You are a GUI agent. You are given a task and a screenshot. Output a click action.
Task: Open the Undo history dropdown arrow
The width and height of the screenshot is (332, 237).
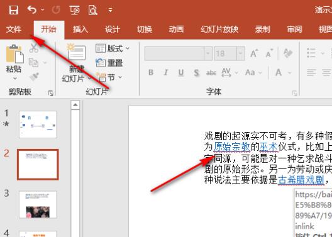pyautogui.click(x=43, y=9)
